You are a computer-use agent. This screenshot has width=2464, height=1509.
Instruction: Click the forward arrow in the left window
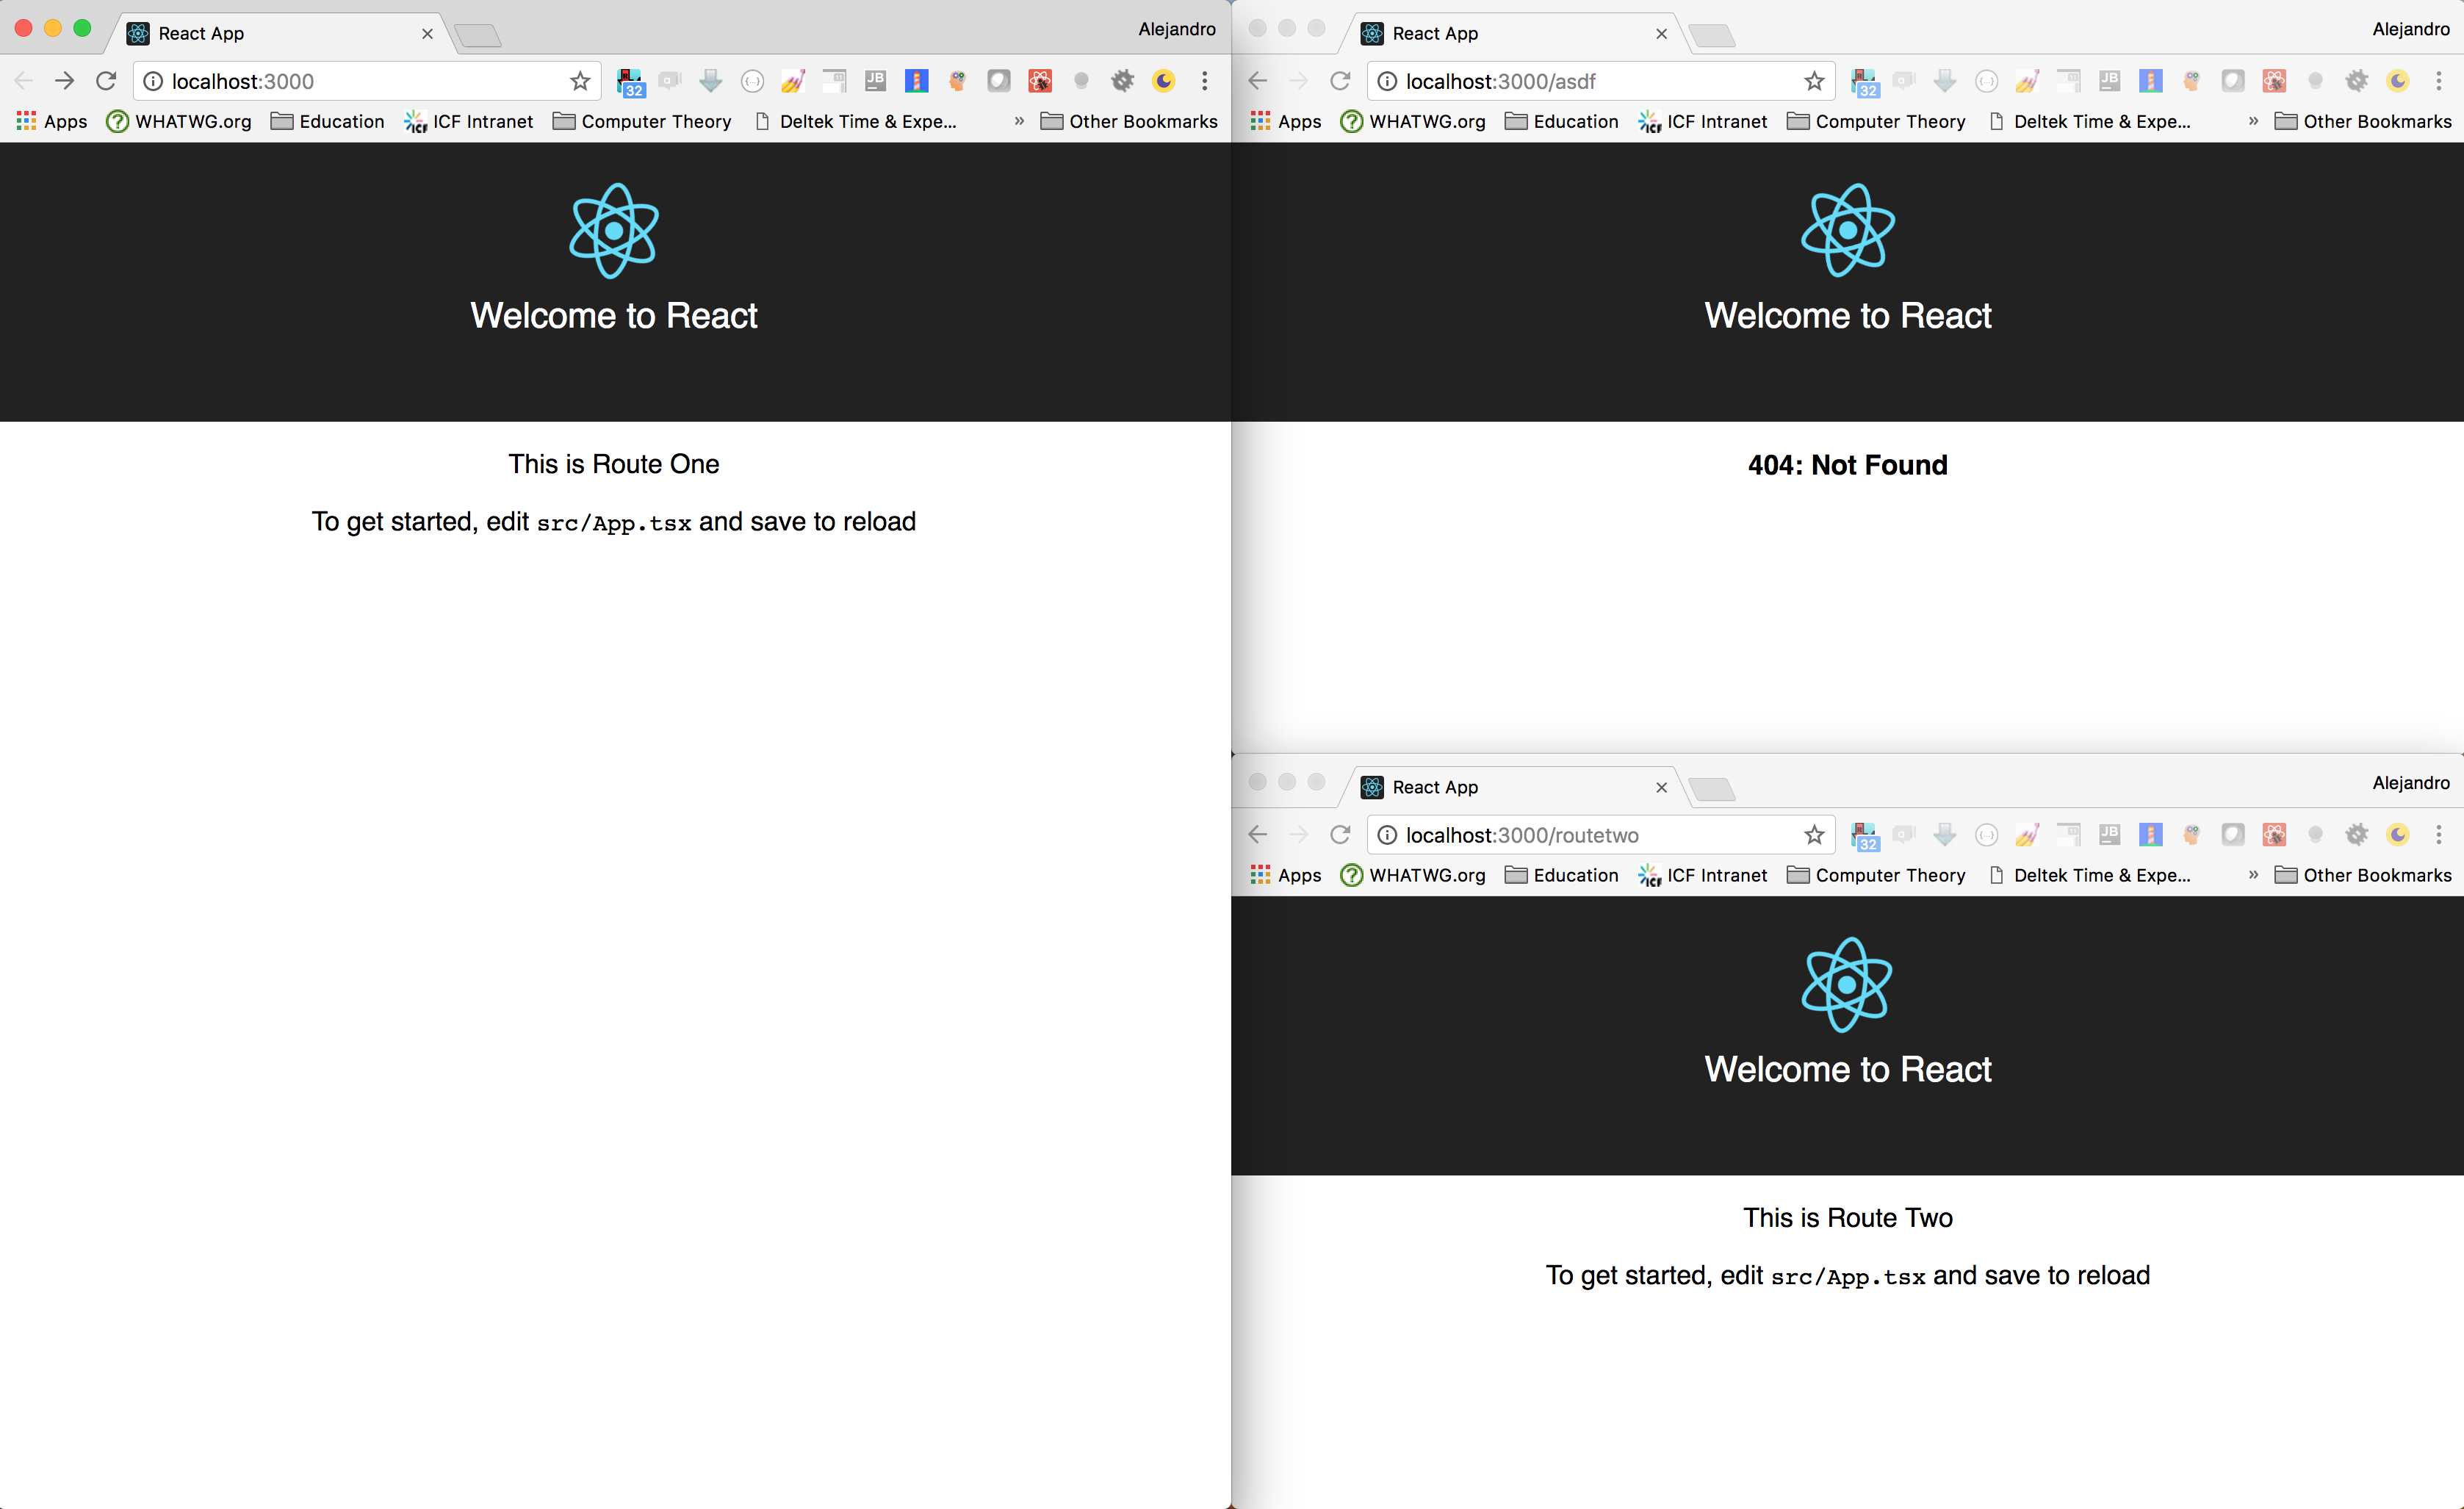(64, 81)
